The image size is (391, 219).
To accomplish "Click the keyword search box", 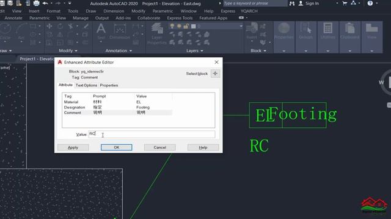I will point(255,3).
